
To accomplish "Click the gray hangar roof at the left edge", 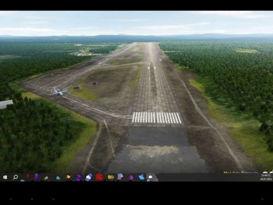I will coord(7,104).
